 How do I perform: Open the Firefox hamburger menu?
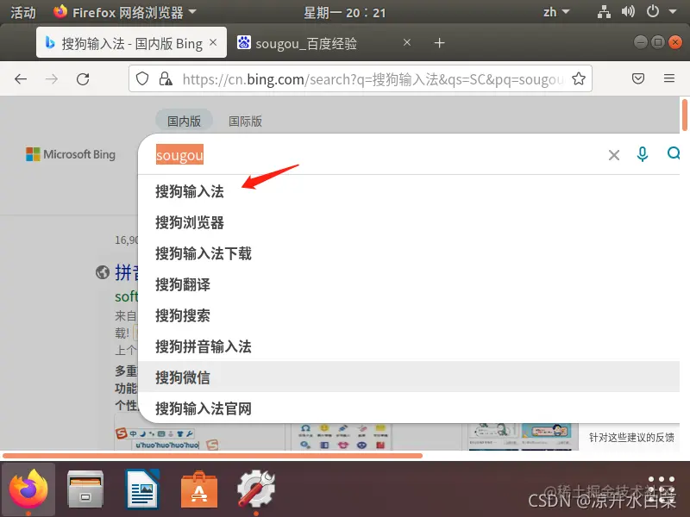coord(669,78)
